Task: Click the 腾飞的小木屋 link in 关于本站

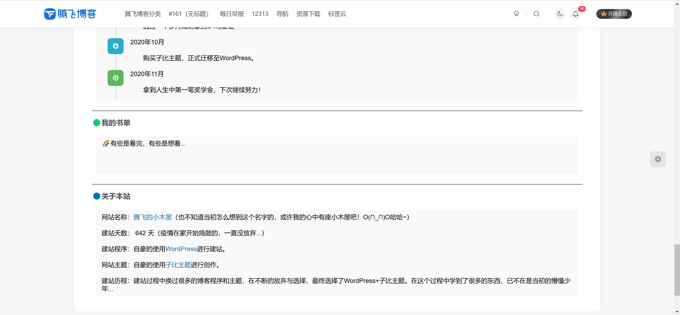Action: click(x=152, y=217)
